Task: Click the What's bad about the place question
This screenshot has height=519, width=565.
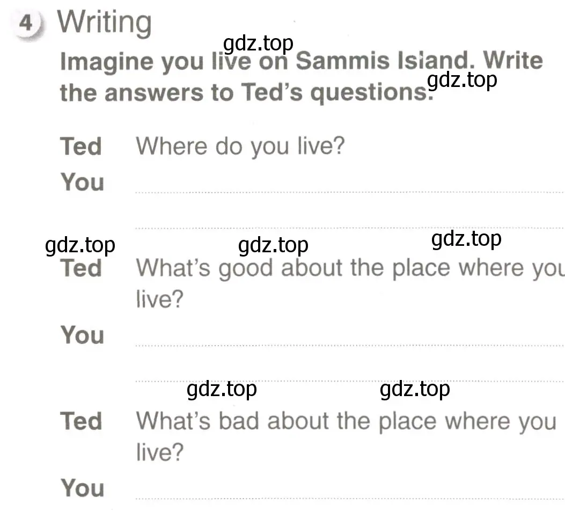Action: point(346,436)
